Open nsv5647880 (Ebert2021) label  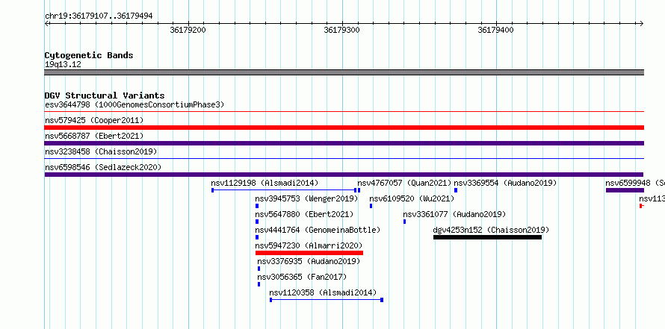(x=304, y=214)
